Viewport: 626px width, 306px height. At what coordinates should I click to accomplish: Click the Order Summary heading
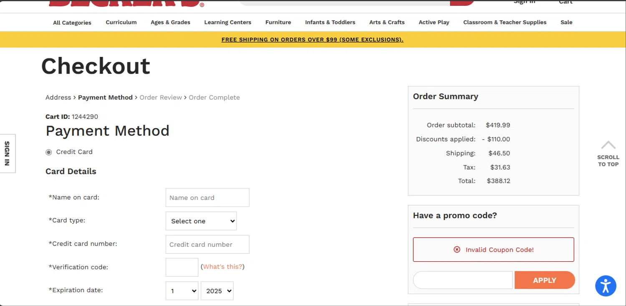click(x=446, y=96)
